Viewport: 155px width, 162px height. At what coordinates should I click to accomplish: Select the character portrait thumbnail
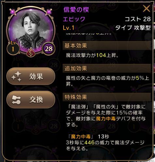point(31,30)
